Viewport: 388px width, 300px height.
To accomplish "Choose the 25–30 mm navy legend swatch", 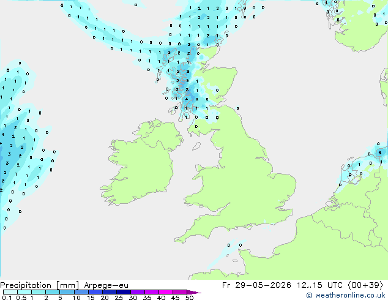I will click(x=123, y=292).
